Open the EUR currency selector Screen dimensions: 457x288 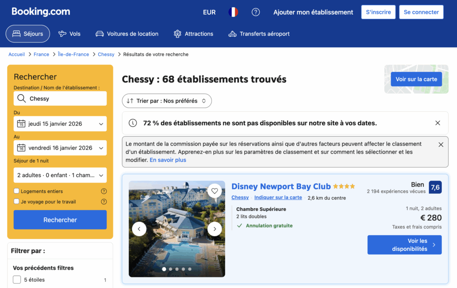click(209, 12)
